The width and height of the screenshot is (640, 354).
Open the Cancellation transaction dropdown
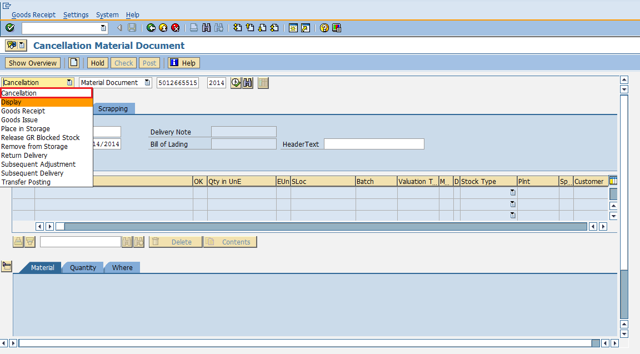pyautogui.click(x=69, y=82)
